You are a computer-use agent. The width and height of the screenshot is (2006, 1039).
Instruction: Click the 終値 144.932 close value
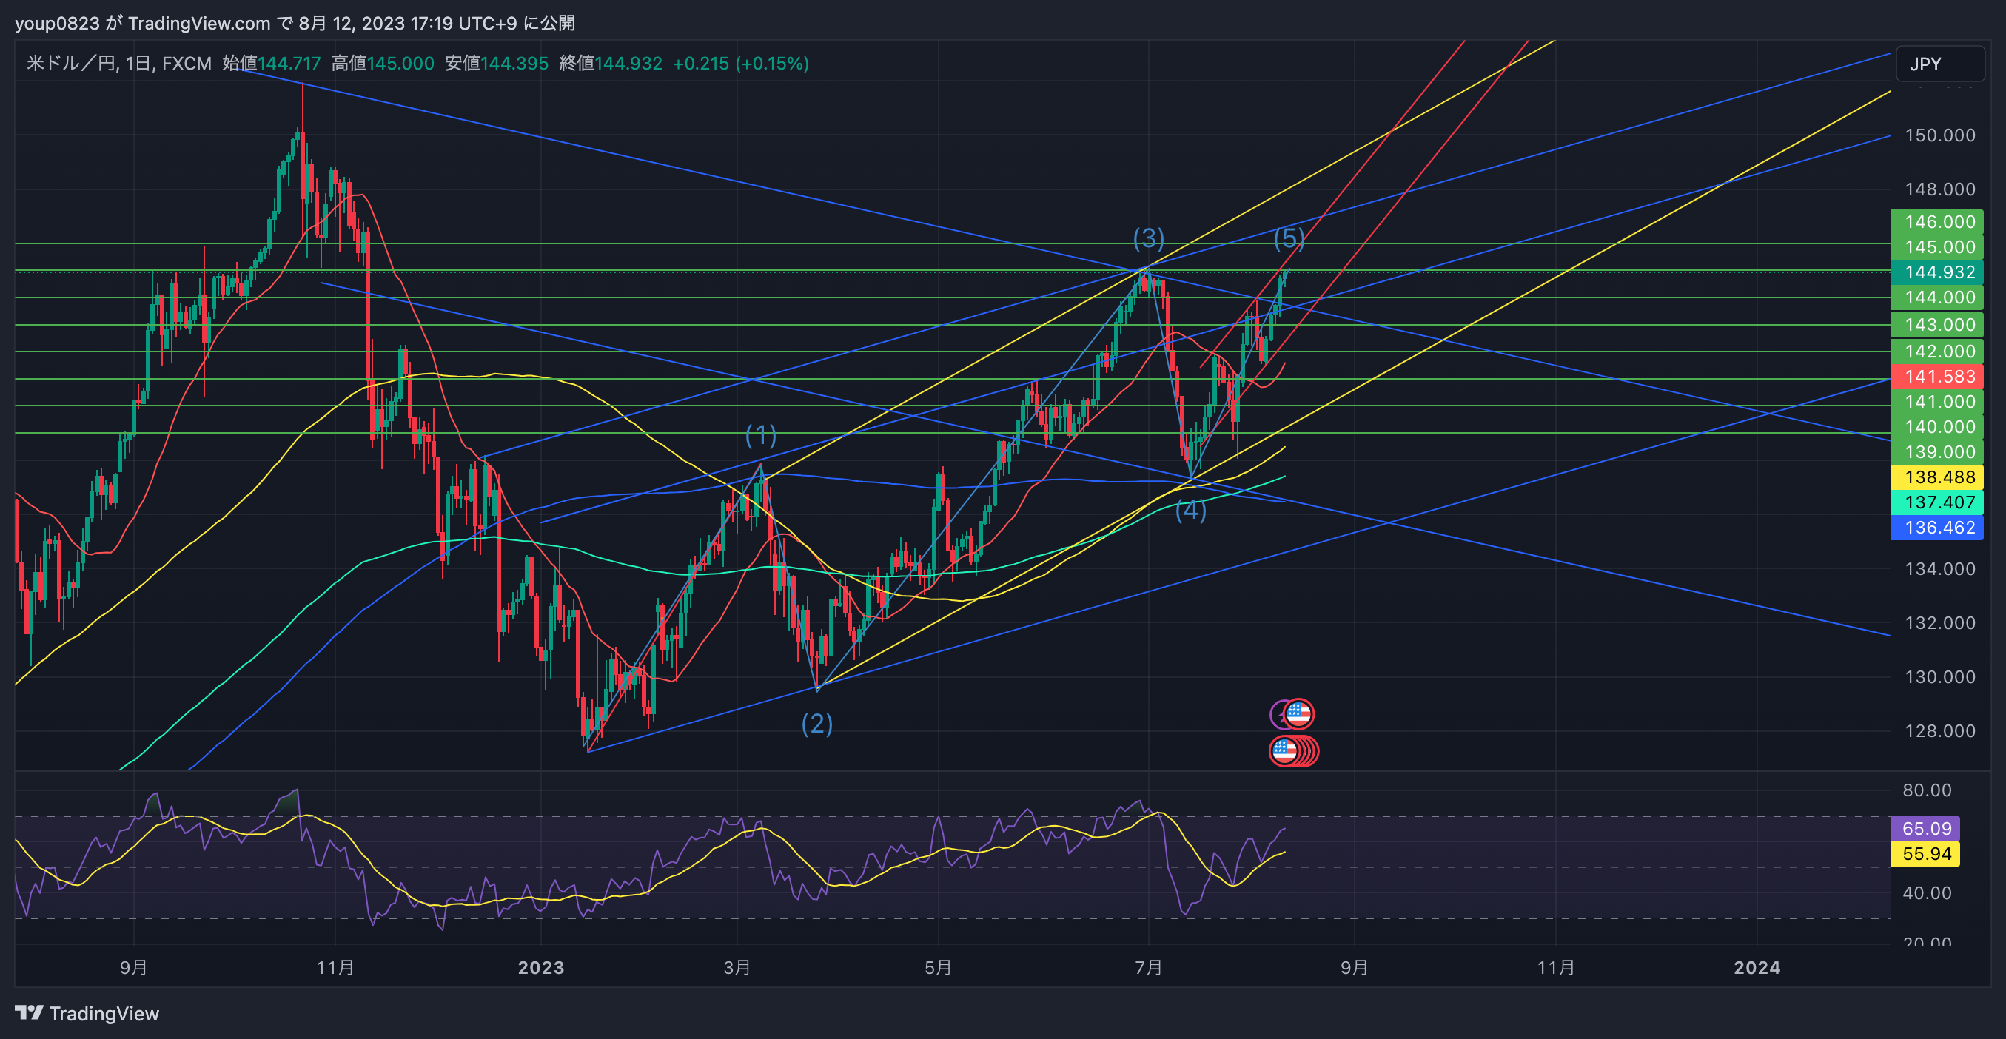611,63
